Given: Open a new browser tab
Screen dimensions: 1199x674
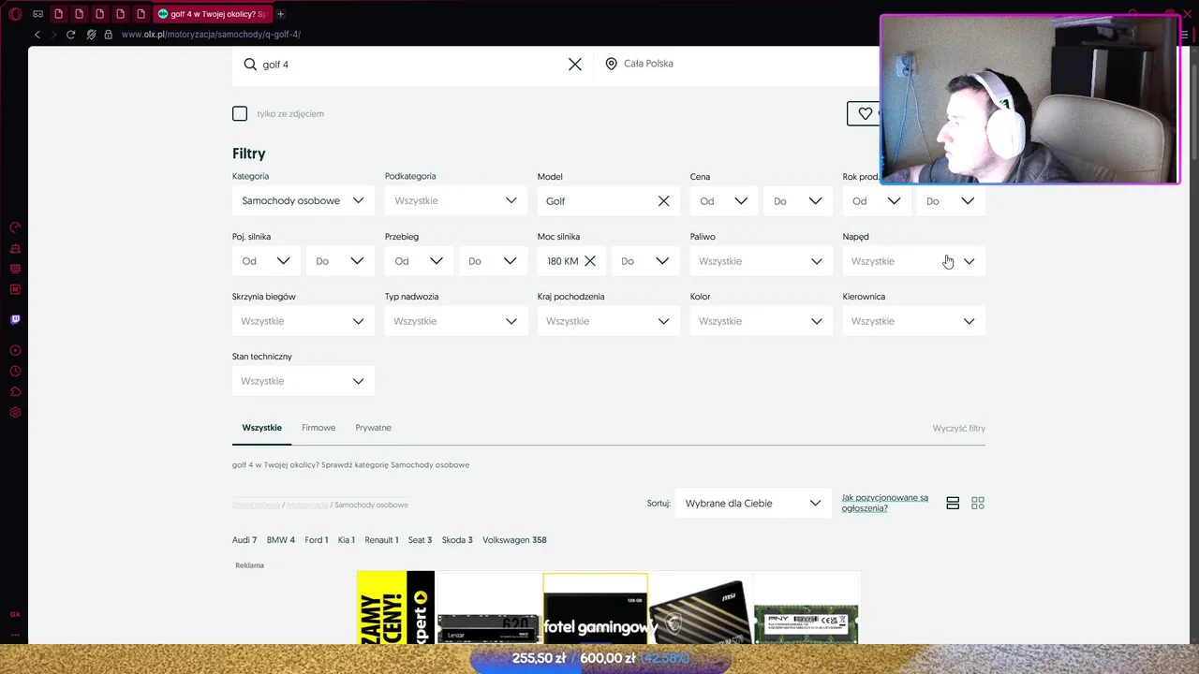Looking at the screenshot, I should click(x=280, y=14).
